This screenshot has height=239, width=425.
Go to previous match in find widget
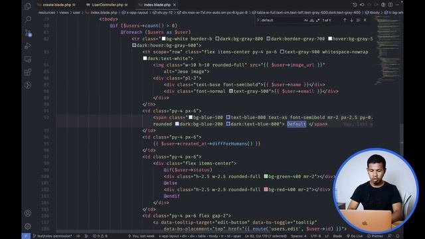(345, 20)
